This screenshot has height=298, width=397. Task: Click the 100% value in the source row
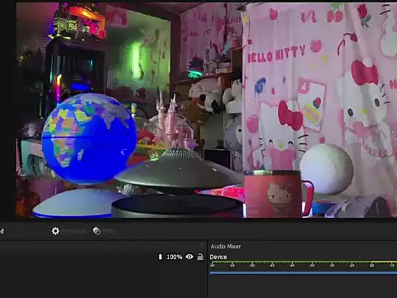(x=175, y=257)
